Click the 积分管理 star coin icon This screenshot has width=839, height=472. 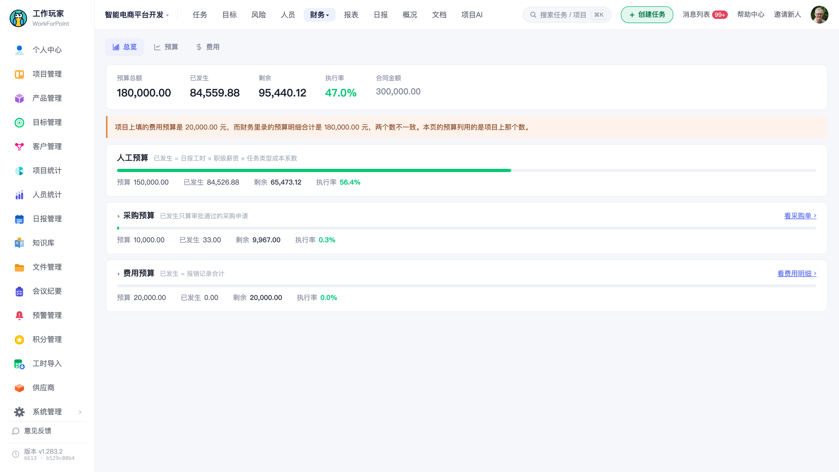tap(19, 339)
